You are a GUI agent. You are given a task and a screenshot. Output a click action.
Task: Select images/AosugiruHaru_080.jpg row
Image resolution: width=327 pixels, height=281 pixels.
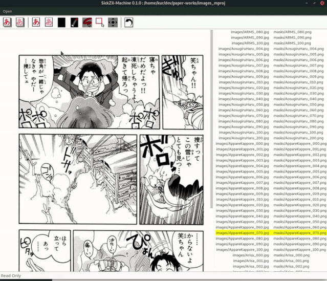(244, 121)
